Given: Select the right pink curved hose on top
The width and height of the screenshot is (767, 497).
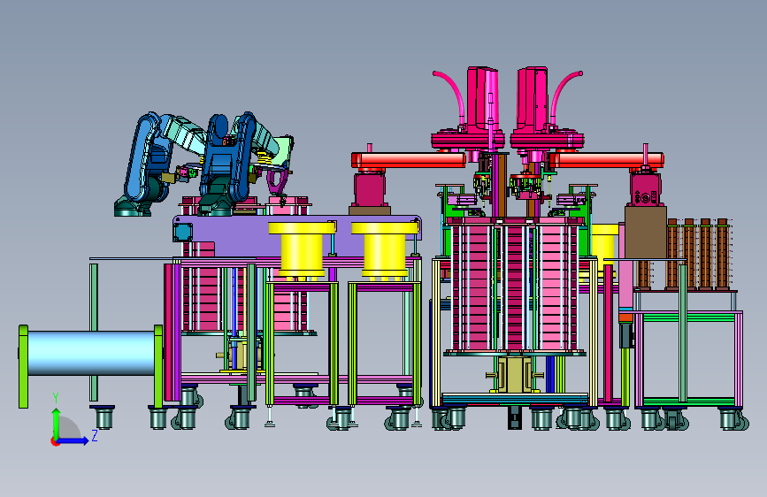Looking at the screenshot, I should click(x=565, y=96).
